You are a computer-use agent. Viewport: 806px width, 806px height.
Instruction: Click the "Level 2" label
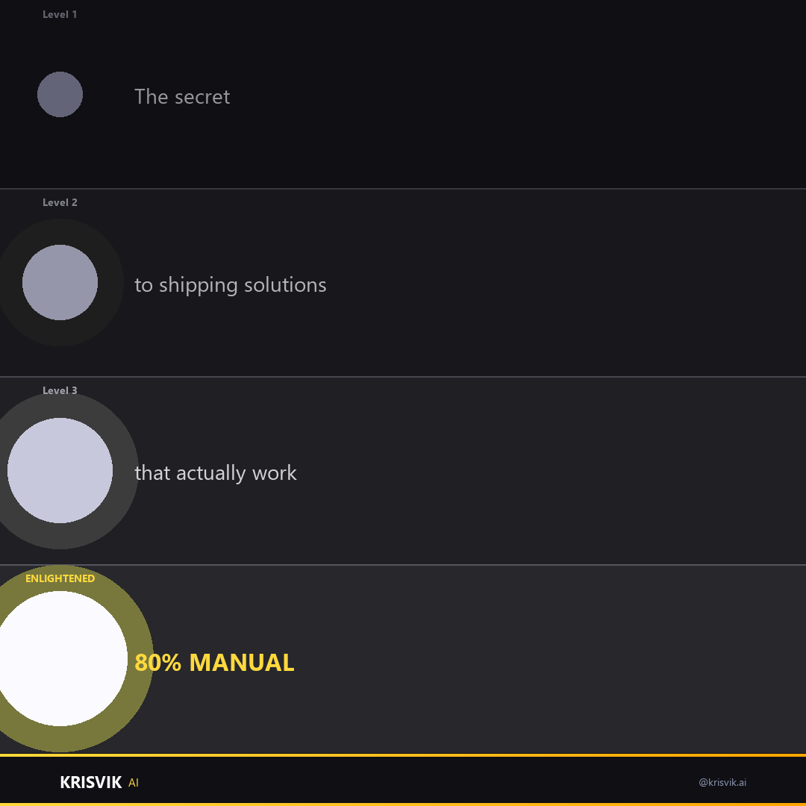tap(60, 202)
